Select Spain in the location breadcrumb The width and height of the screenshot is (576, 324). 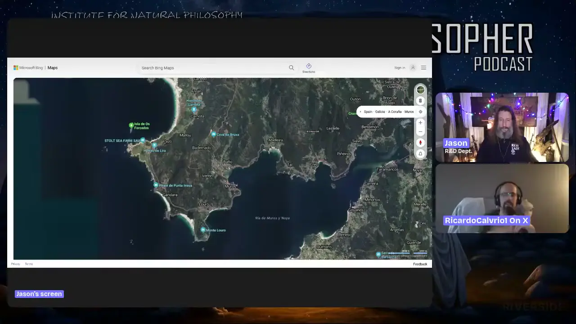[x=368, y=112]
